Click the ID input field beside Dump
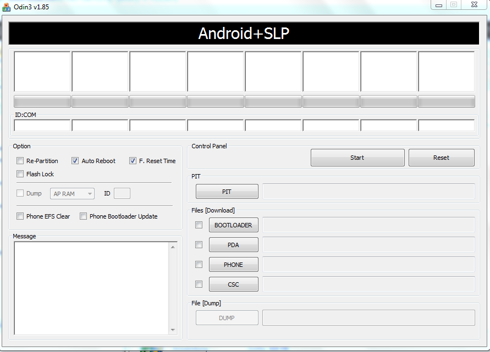 [122, 193]
